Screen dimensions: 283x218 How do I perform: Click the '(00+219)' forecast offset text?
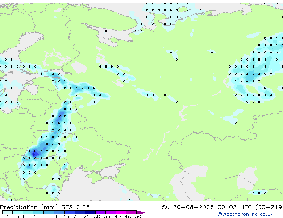[269, 207]
